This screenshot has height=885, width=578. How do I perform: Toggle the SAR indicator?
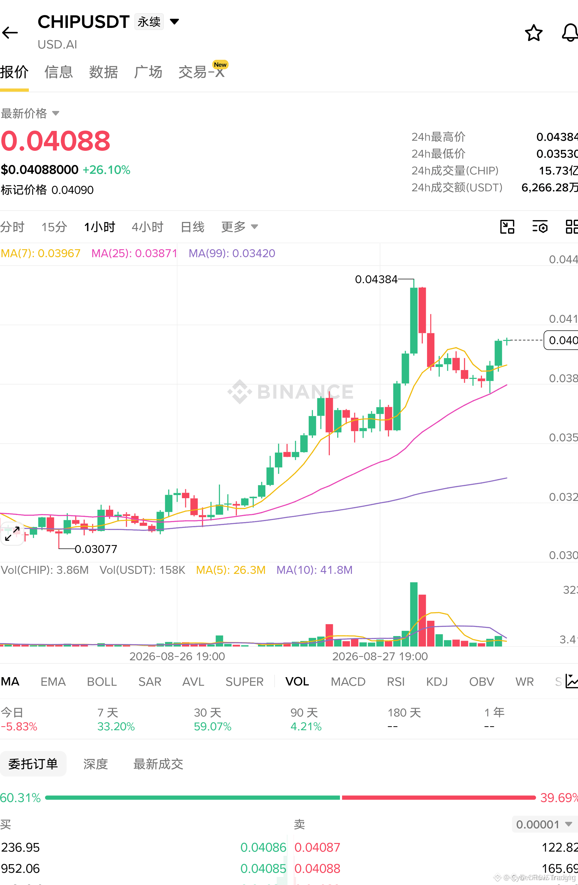click(150, 681)
